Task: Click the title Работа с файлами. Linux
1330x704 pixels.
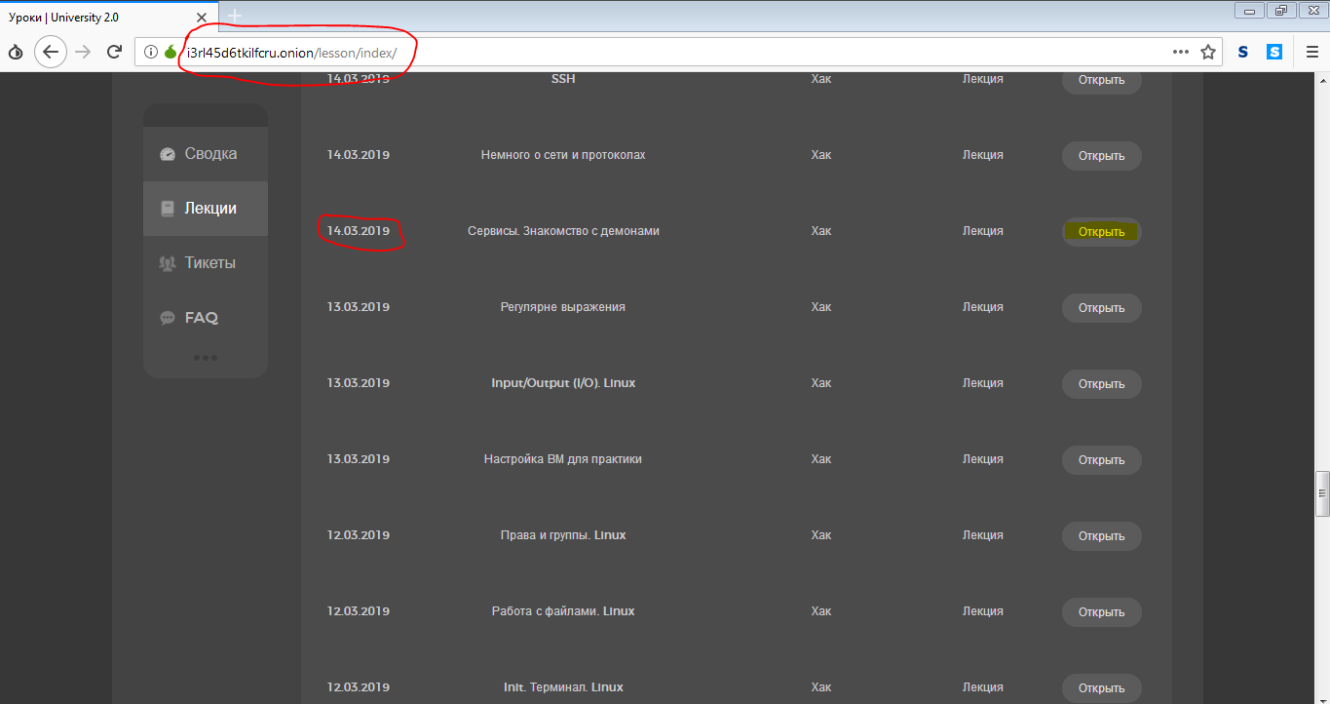Action: pos(563,611)
